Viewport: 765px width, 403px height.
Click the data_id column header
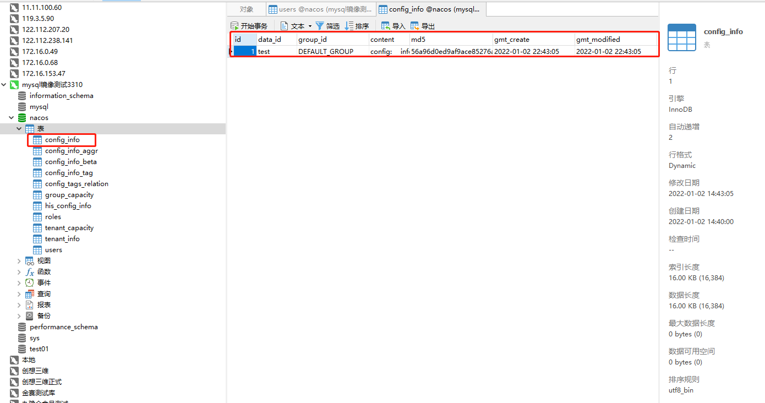pyautogui.click(x=277, y=40)
